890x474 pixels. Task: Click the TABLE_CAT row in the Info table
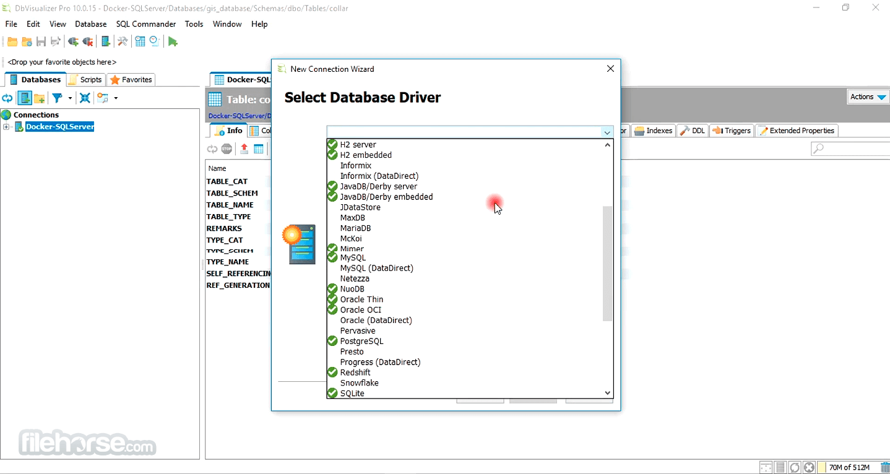point(238,181)
